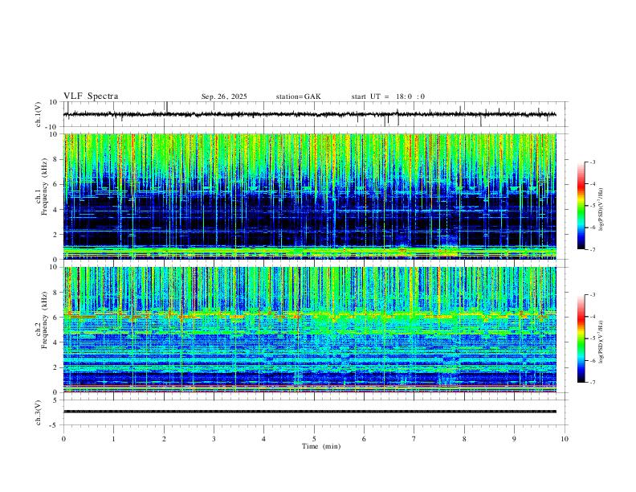Screen dimensions: 636x492
Task: Click the "-5" tick on the ch.3(V) axis
Action: [55, 425]
